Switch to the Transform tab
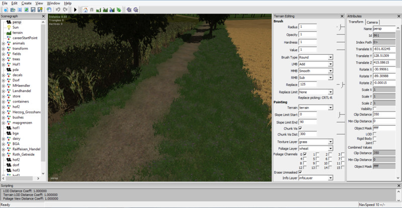The height and width of the screenshot is (208, 402). pyautogui.click(x=356, y=22)
